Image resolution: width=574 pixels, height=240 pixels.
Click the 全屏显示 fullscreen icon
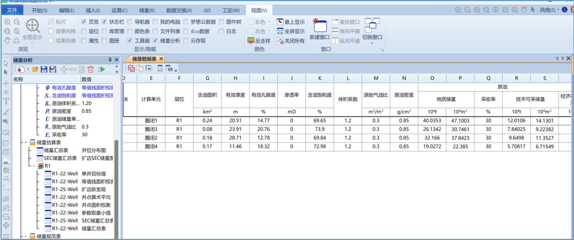coord(280,31)
